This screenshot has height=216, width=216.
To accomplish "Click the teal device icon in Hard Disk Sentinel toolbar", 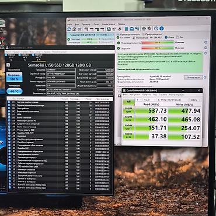I will [x=126, y=29].
